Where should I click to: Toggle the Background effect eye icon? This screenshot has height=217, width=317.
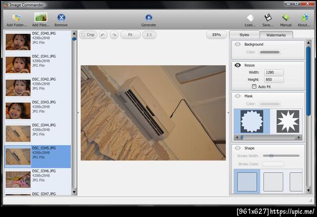238,44
